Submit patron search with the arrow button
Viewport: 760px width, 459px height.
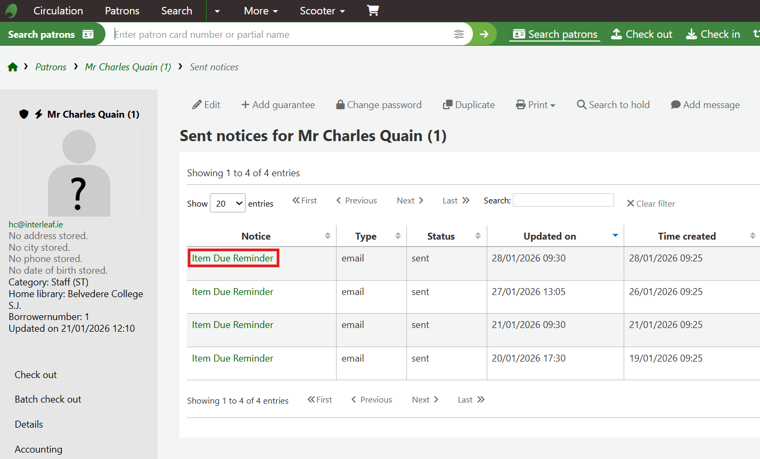pos(484,34)
